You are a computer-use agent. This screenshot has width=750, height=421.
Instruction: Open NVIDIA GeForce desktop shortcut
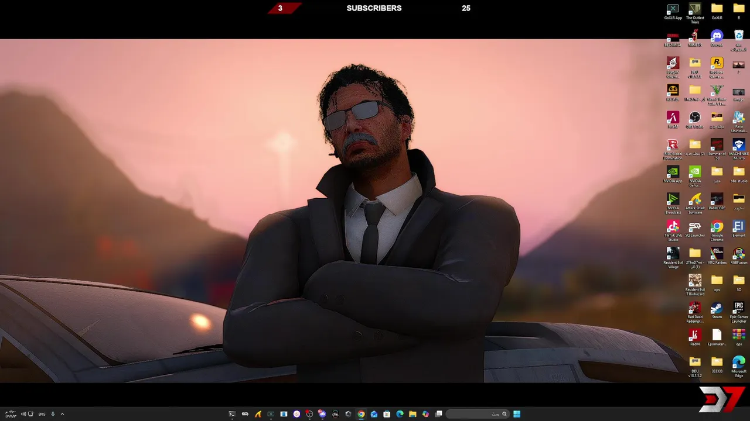(695, 176)
